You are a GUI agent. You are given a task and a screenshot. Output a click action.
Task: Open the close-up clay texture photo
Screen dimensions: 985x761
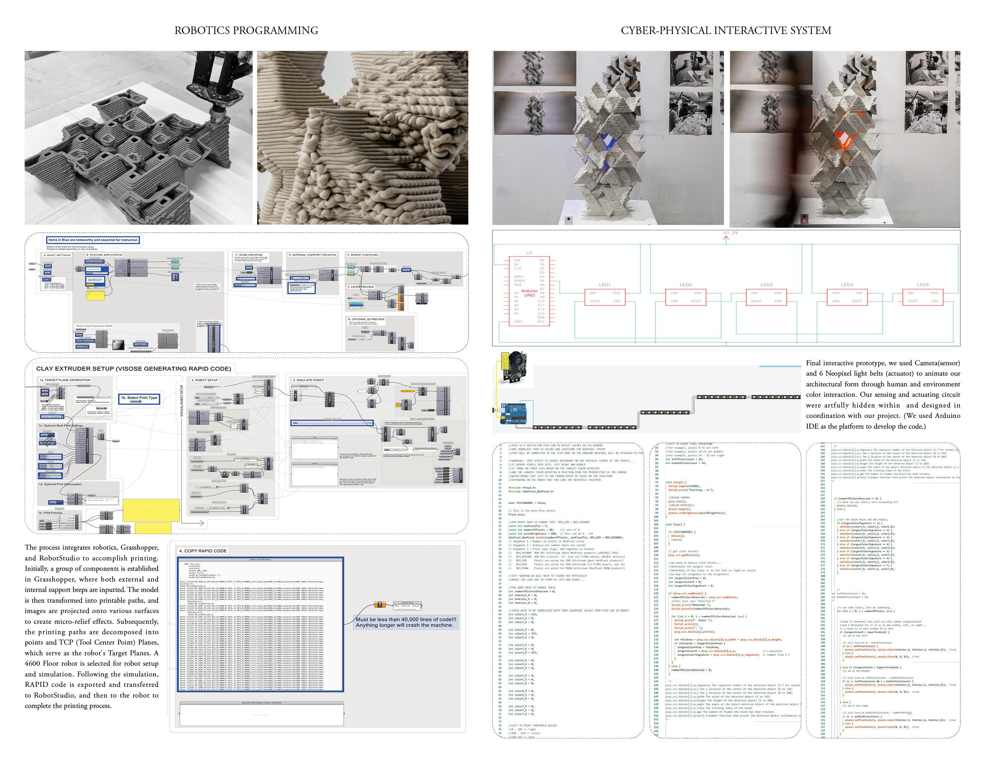point(362,138)
